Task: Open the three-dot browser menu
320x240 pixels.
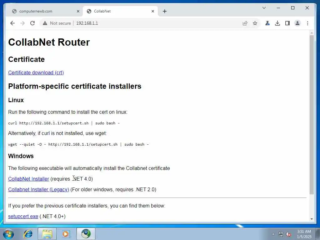Action: point(307,23)
